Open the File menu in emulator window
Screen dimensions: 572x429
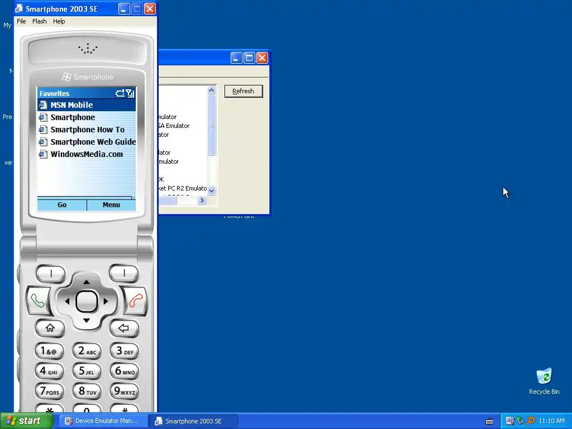[x=21, y=21]
